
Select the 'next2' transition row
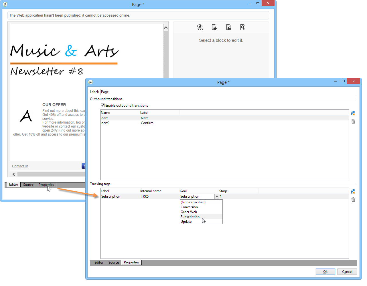(x=225, y=123)
